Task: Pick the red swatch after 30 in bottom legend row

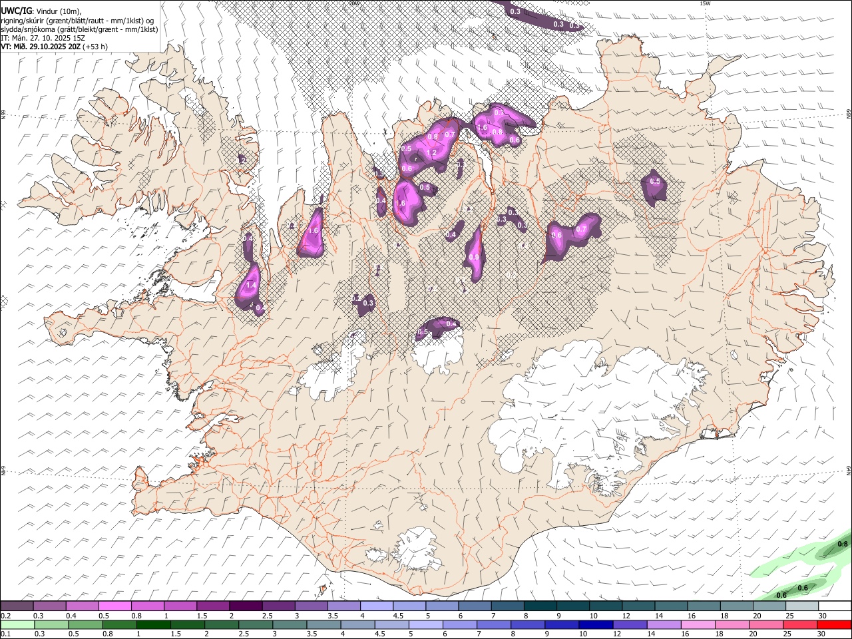Action: (835, 625)
